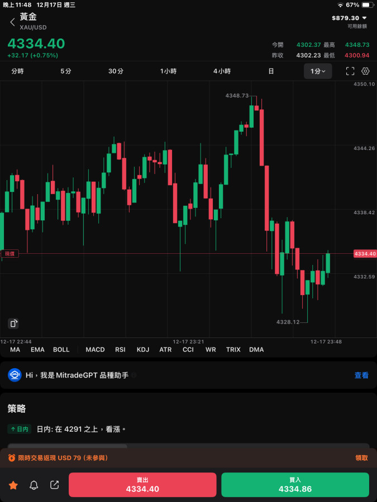Screen dimensions: 377x502
Task: Tap 領取 to claim cashback
Action: tap(361, 458)
